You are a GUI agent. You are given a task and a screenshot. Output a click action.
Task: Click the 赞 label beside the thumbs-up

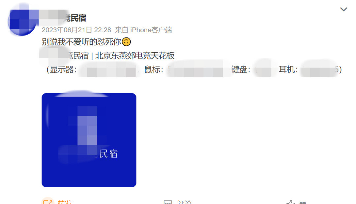pos(303,202)
